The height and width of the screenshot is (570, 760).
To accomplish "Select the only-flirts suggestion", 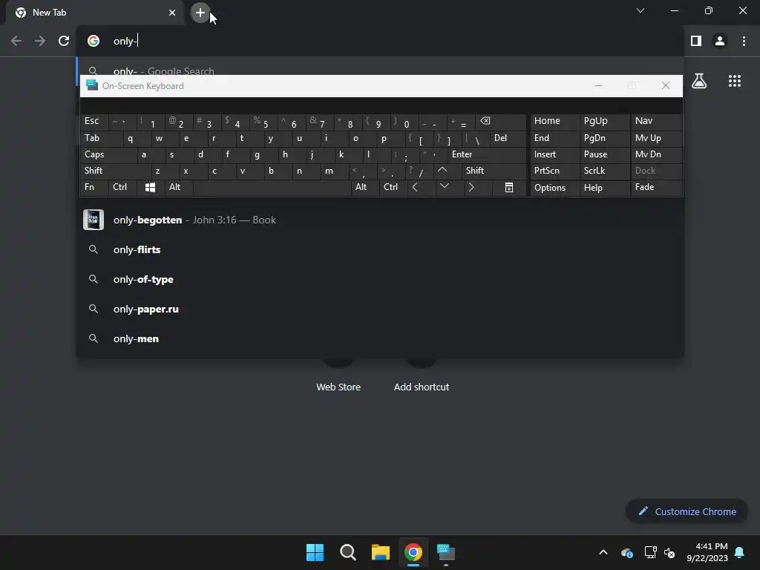I will click(380, 249).
